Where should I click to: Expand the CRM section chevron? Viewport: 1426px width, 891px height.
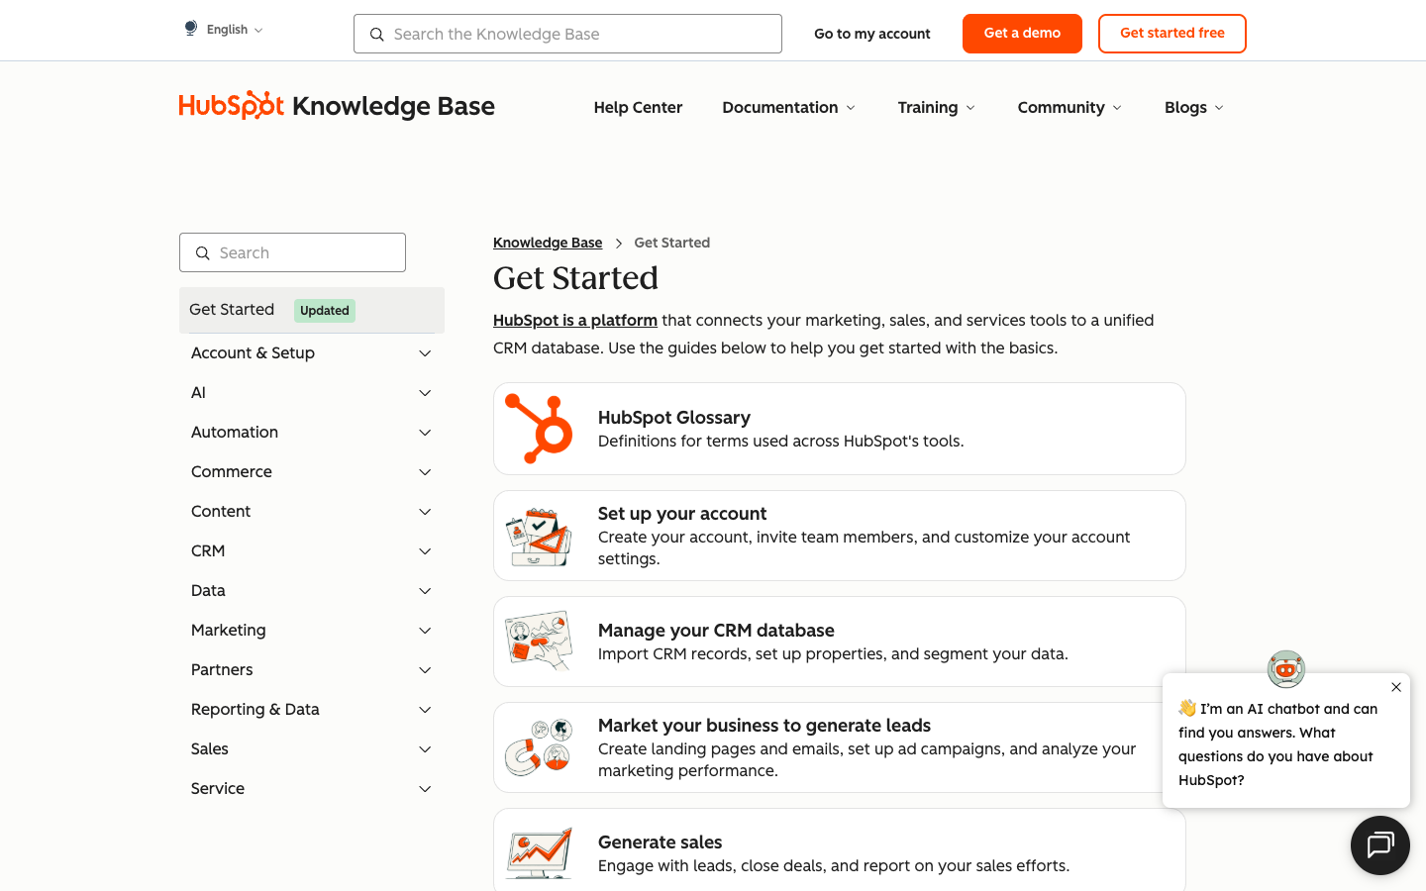(425, 551)
